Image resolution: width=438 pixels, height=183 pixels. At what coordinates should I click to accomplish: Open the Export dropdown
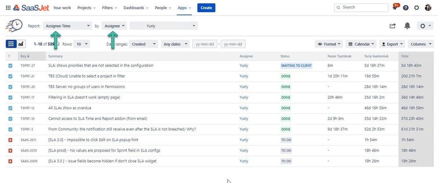point(392,44)
